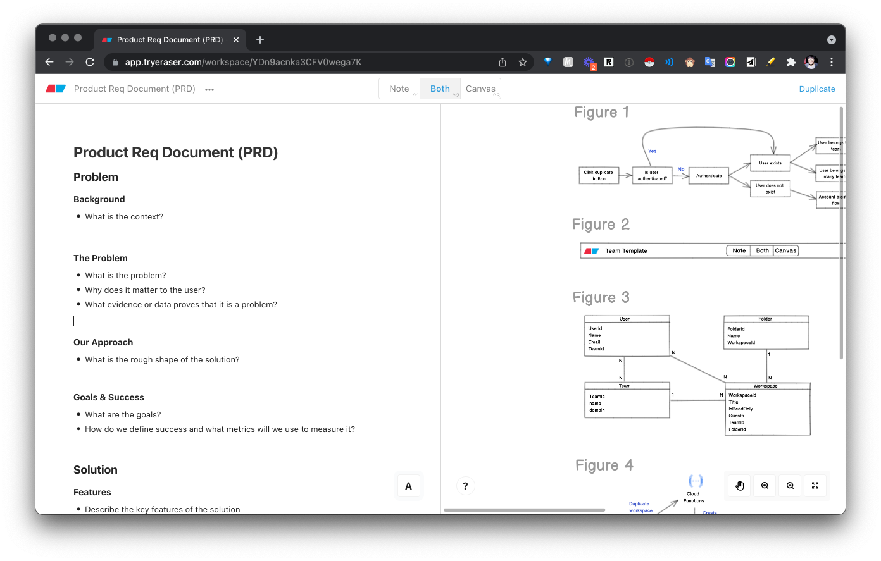This screenshot has width=881, height=561.
Task: Zoom out on the canvas
Action: click(x=790, y=486)
